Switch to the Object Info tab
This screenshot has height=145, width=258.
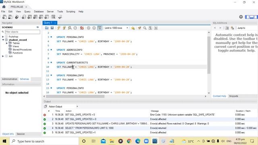(8, 134)
